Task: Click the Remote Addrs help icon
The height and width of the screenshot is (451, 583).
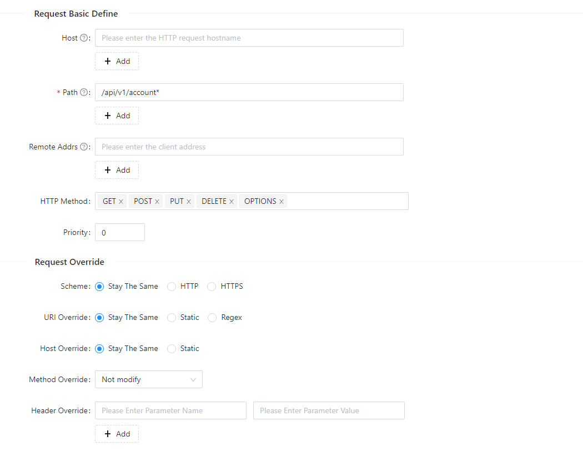Action: click(x=84, y=147)
